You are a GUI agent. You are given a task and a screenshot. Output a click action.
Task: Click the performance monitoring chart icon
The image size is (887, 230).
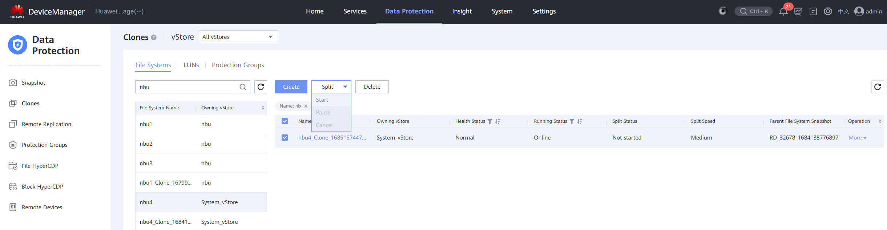(798, 12)
